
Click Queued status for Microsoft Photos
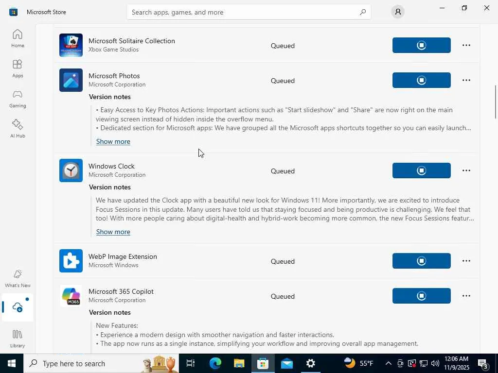tap(283, 81)
